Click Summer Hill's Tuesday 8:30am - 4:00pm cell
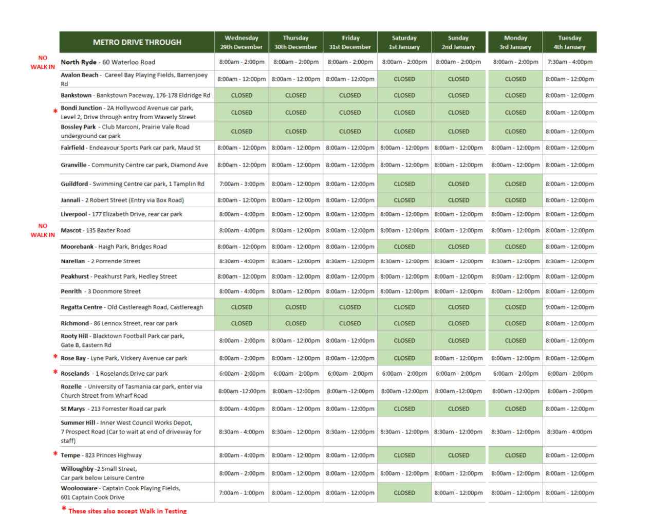 (x=569, y=432)
